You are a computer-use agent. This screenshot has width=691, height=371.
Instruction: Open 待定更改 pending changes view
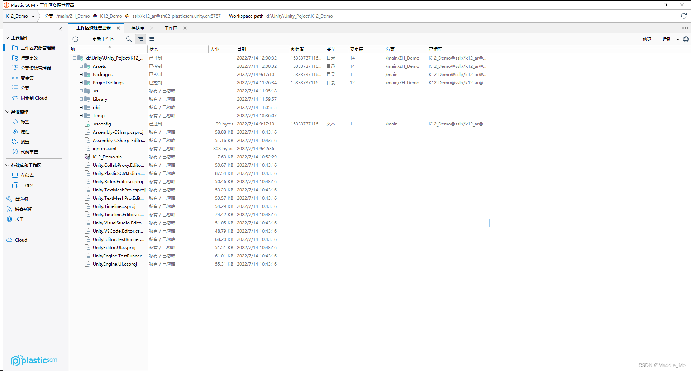point(25,58)
